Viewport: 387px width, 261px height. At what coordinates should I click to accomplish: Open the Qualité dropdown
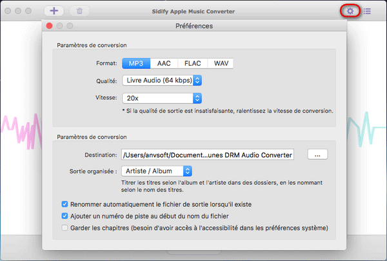(162, 81)
